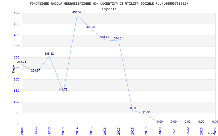Click the x-axis year 2014
This screenshot has height=136, width=218.
tap(77, 131)
